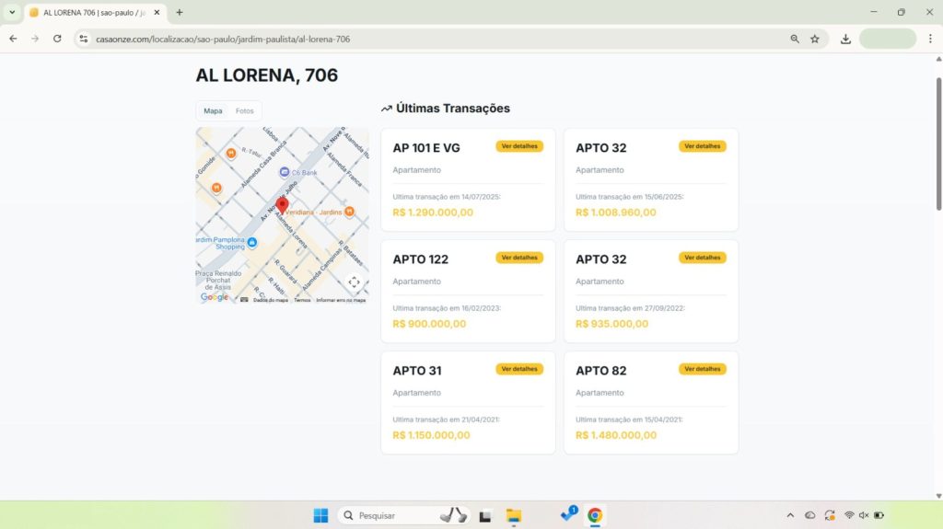Click Ver detalhes for AP 101 E VG
The height and width of the screenshot is (529, 943).
519,146
